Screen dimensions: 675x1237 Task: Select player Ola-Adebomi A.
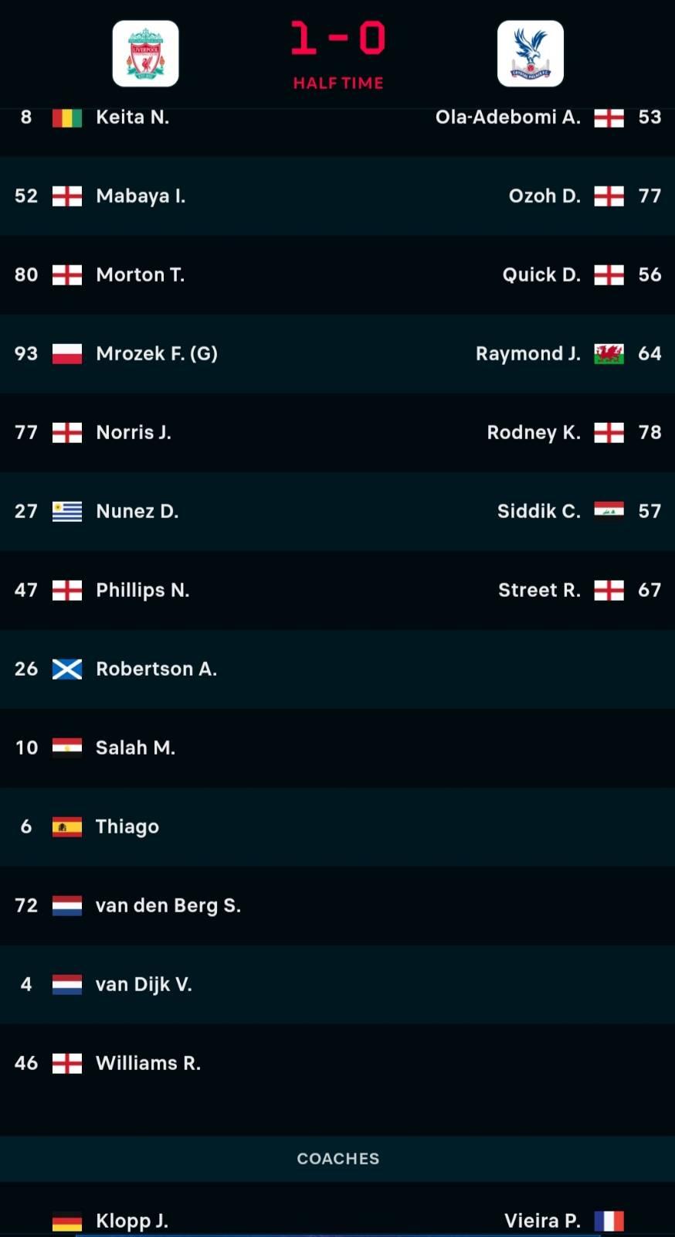(x=507, y=117)
